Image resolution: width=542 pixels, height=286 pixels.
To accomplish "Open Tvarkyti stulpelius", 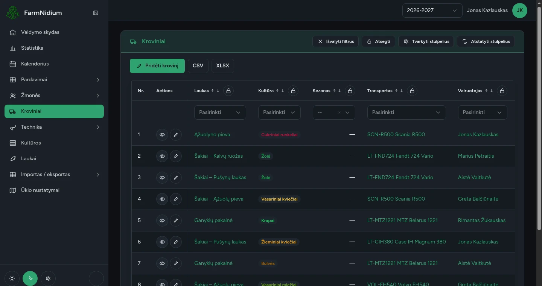I will click(426, 41).
